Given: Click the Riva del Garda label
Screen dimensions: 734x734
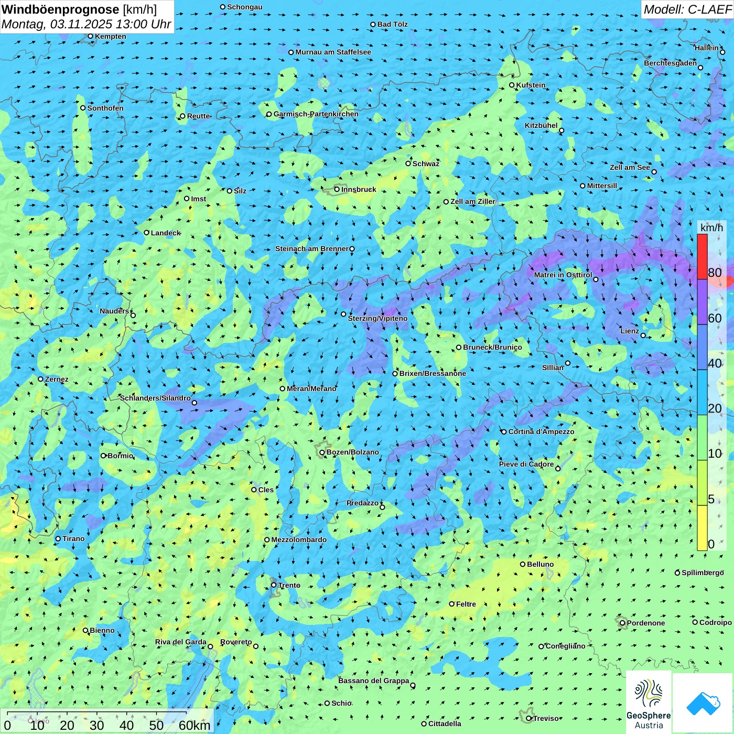Looking at the screenshot, I should point(181,642).
